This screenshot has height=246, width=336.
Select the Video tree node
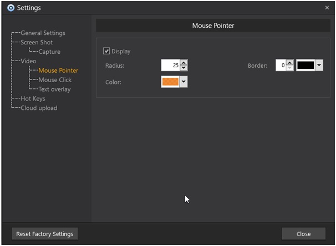tap(28, 61)
